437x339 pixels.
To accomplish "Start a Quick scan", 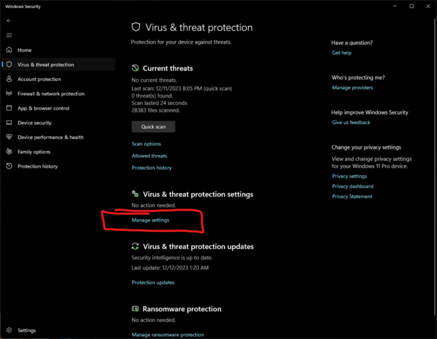I will 153,126.
